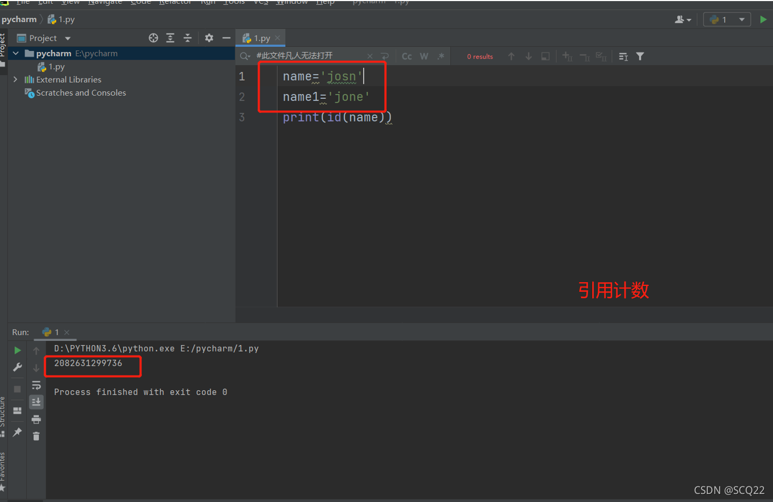
Task: Hide the Project tool window
Action: 226,38
